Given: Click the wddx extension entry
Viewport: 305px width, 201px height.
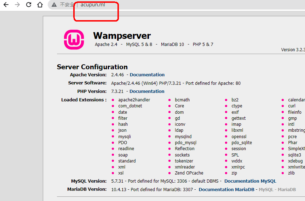Looking at the screenshot, I should [237, 161].
